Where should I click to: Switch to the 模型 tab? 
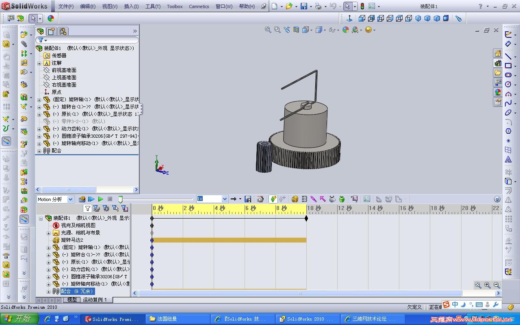[x=72, y=300]
